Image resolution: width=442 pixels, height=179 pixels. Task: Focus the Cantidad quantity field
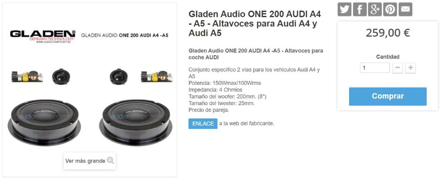[x=375, y=68]
